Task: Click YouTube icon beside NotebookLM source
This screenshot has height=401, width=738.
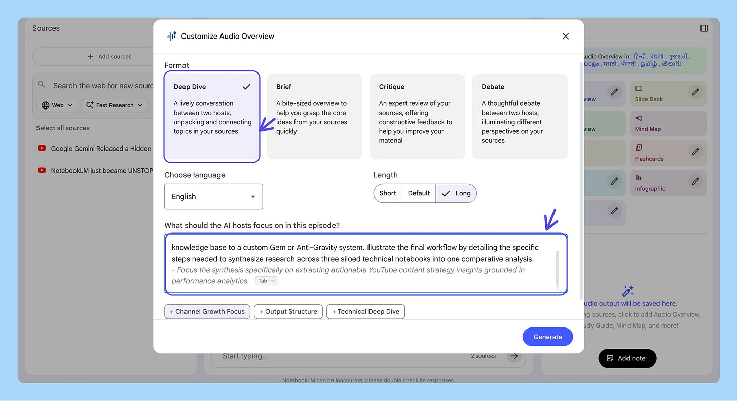Action: (x=42, y=171)
